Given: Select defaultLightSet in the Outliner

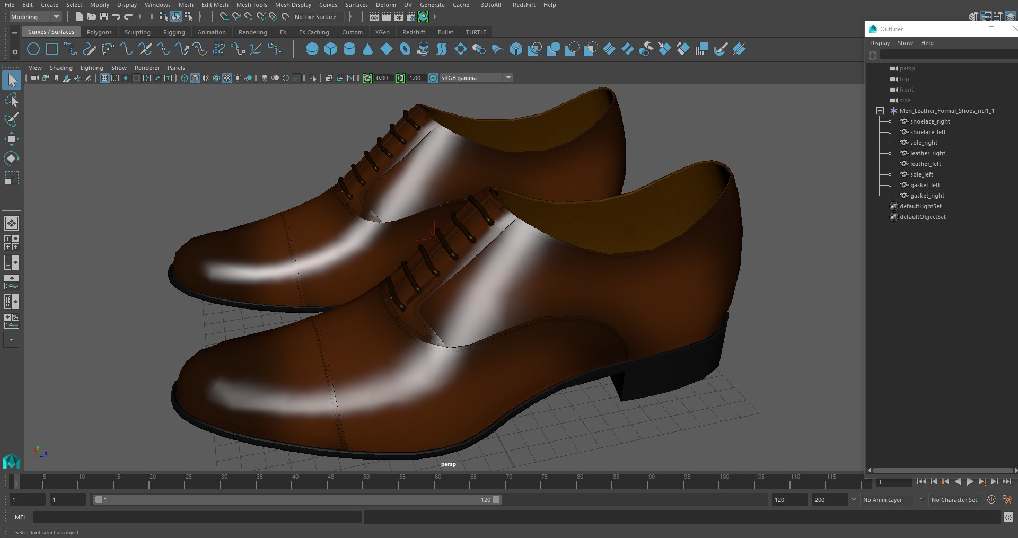Looking at the screenshot, I should pyautogui.click(x=920, y=206).
